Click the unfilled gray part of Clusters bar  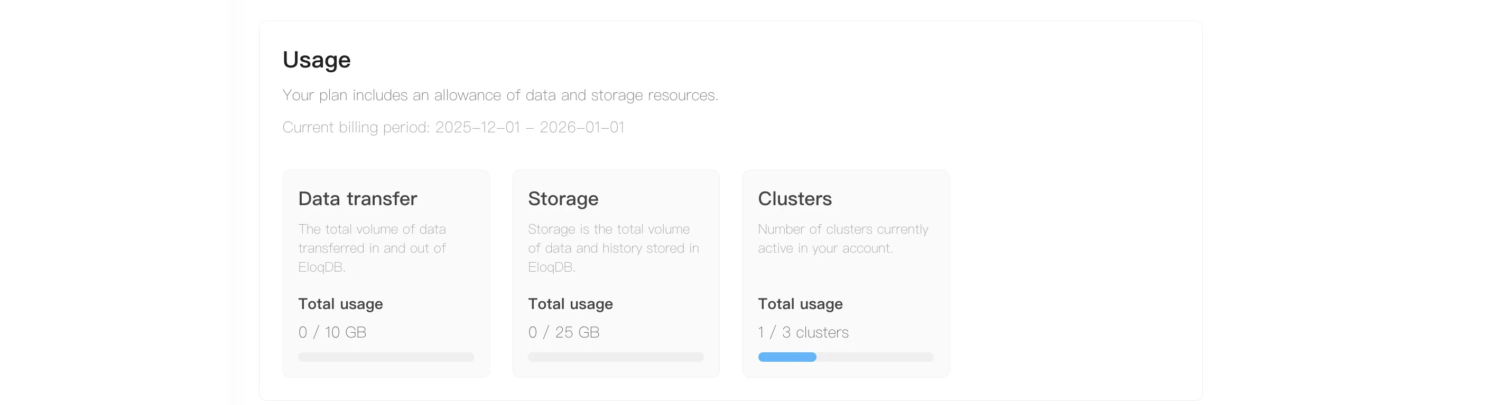(x=875, y=357)
